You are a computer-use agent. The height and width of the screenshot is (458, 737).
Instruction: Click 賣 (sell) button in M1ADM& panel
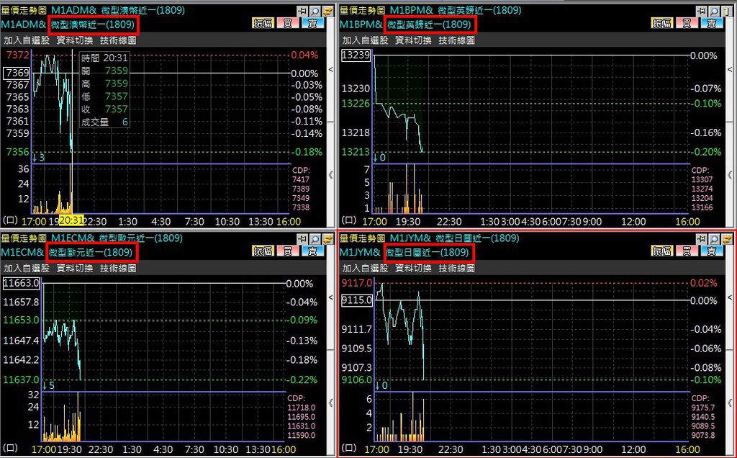(313, 24)
